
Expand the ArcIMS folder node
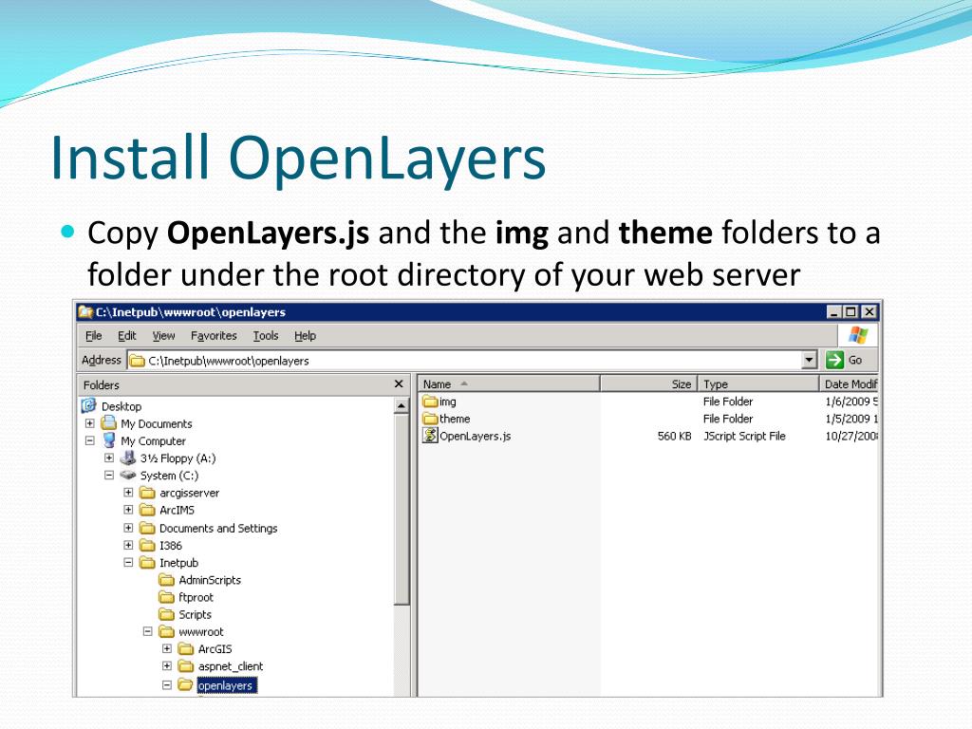tap(128, 510)
